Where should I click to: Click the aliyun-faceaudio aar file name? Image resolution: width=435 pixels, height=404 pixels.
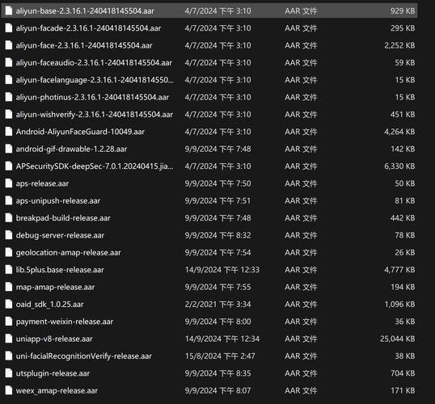[94, 63]
